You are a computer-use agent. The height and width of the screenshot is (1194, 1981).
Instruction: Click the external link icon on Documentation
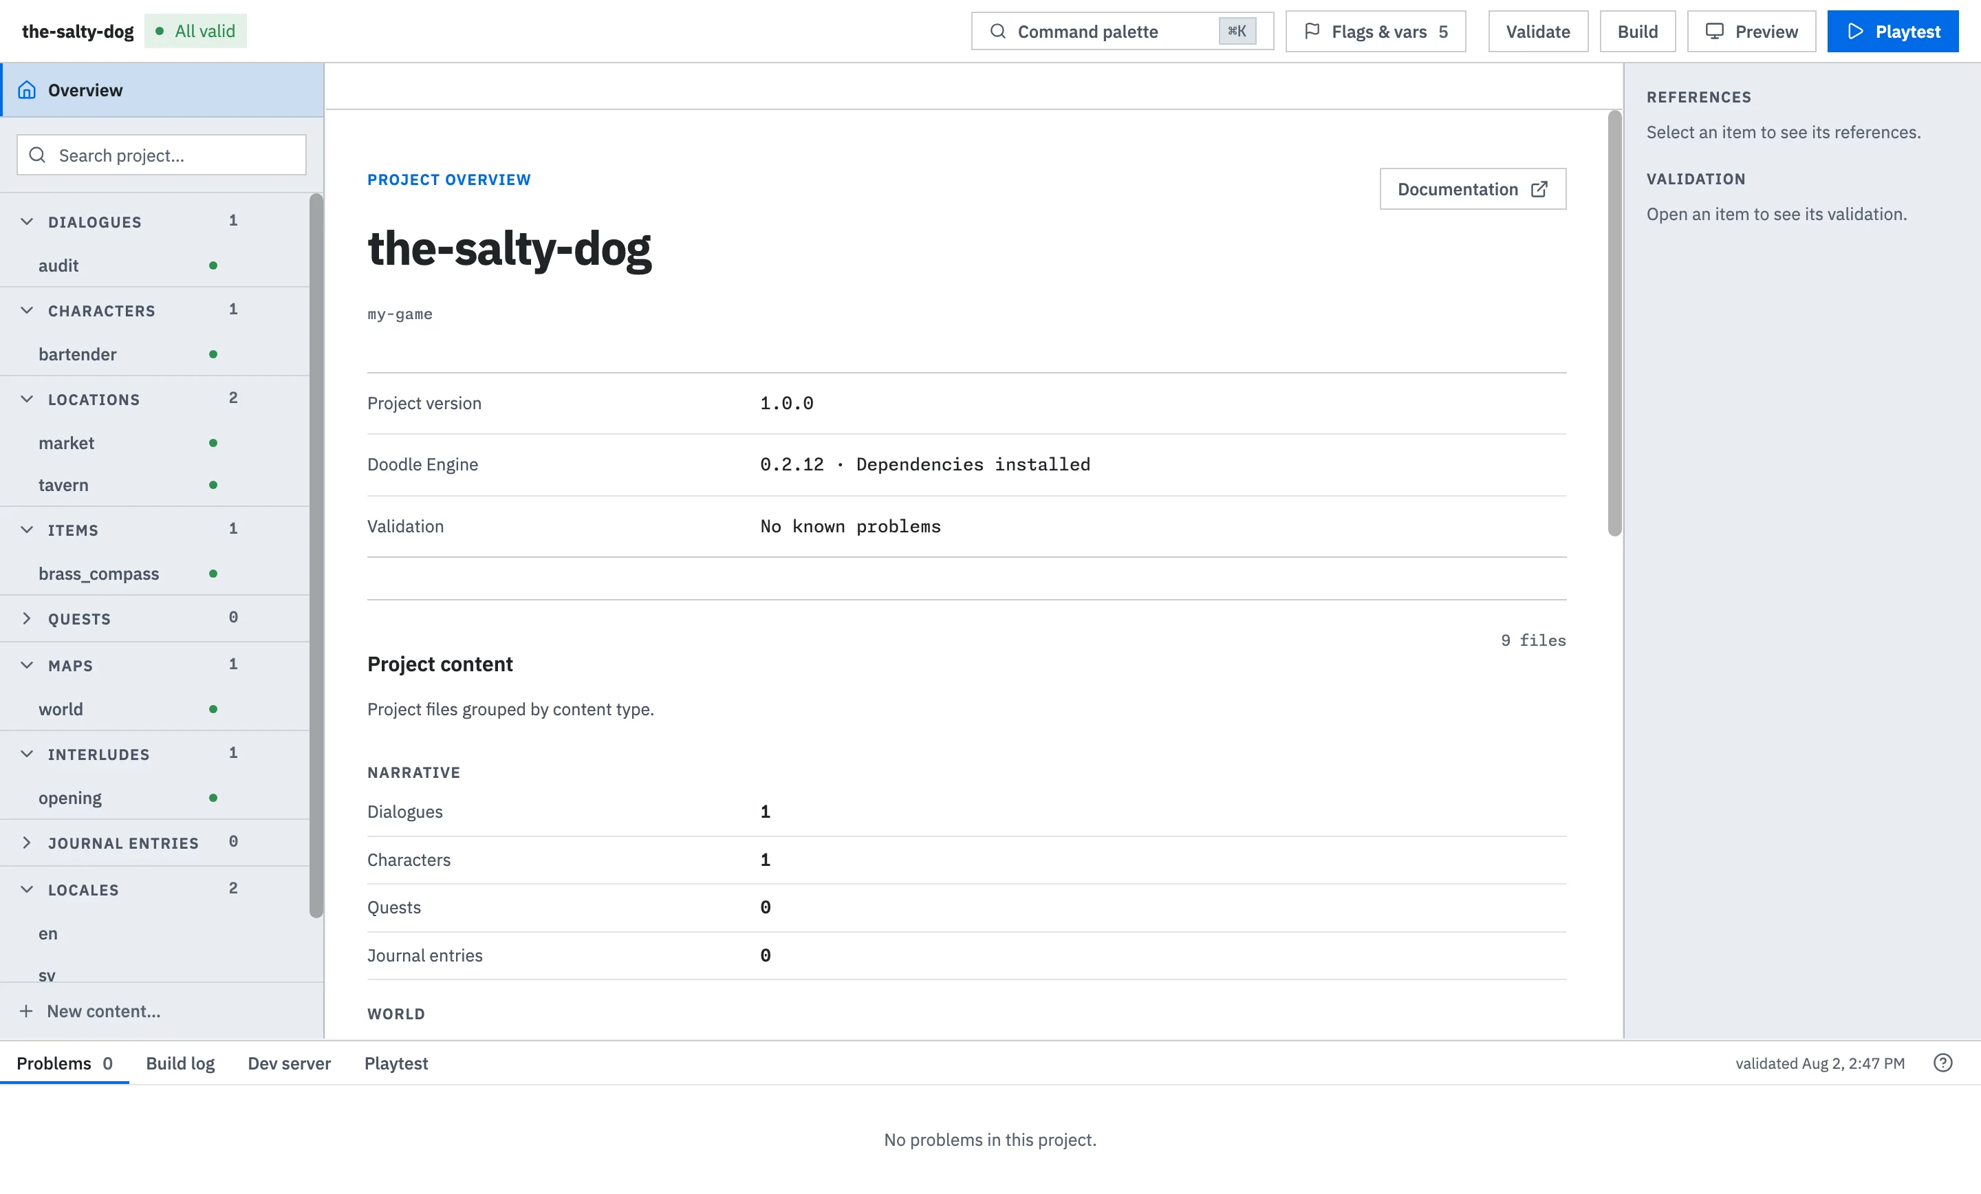1539,189
